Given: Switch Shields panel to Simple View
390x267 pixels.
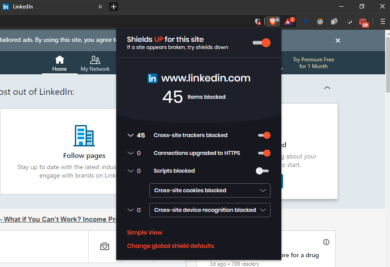Looking at the screenshot, I should (x=144, y=232).
